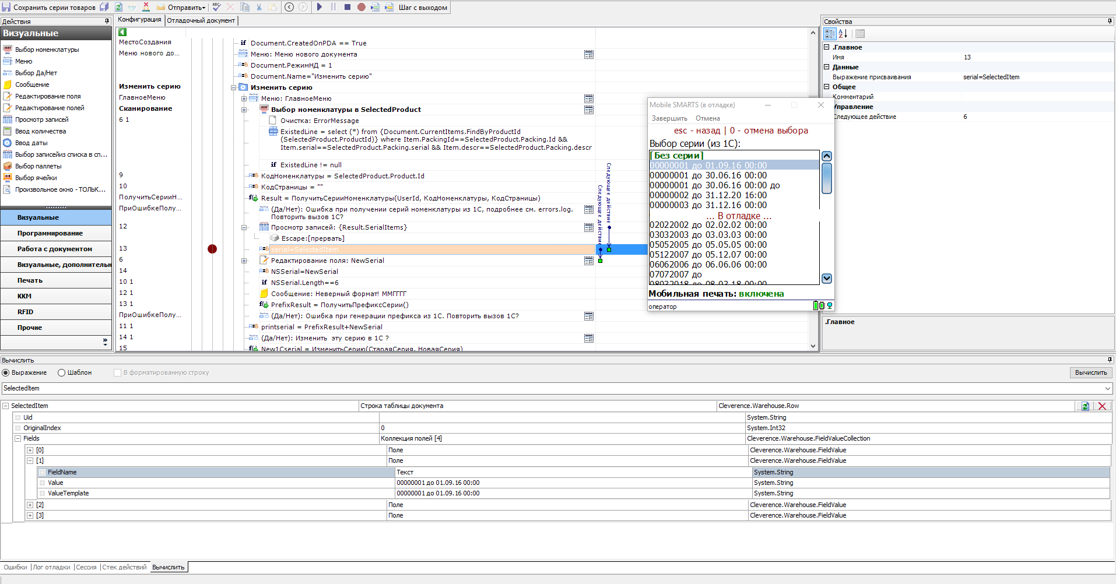Expand field item [3]
Image resolution: width=1116 pixels, height=584 pixels.
point(30,515)
